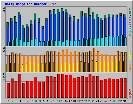Click the red "KBytes" legend label
Screen dimensions: 133x104
pos(130,93)
